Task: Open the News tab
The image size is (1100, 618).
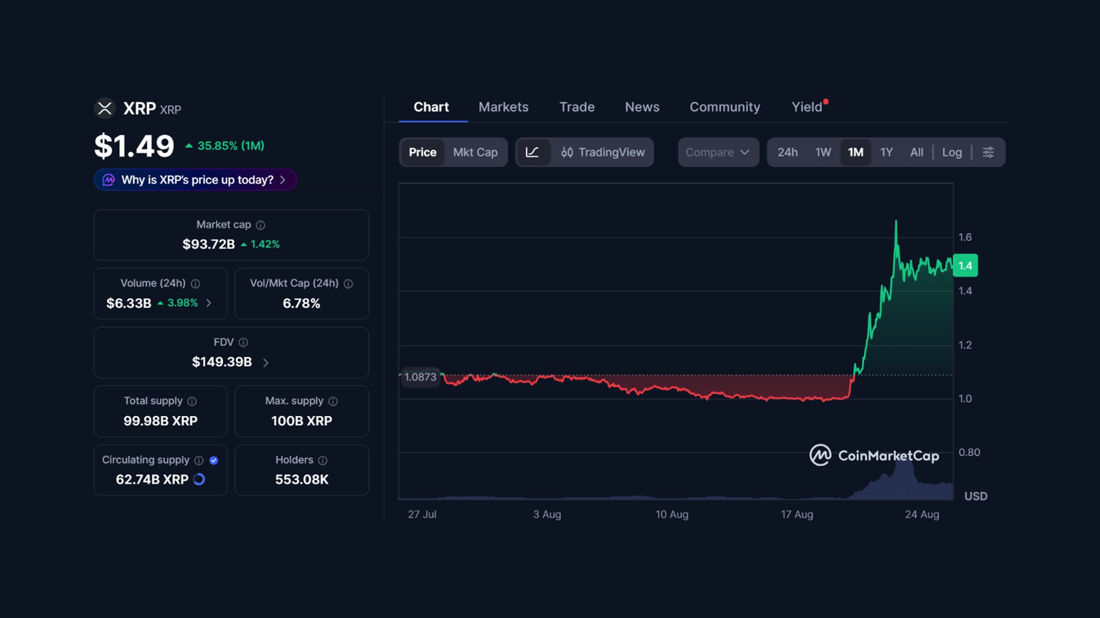Action: [642, 107]
